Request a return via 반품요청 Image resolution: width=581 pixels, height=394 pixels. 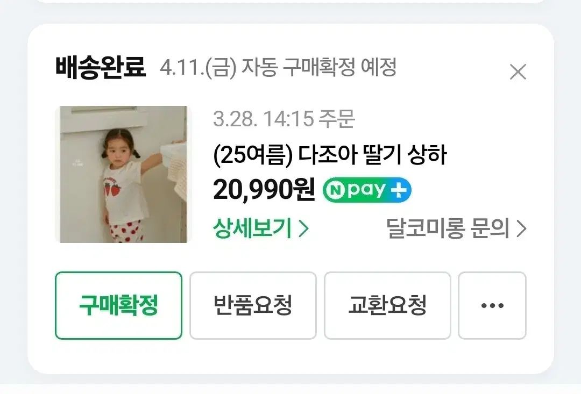click(253, 305)
